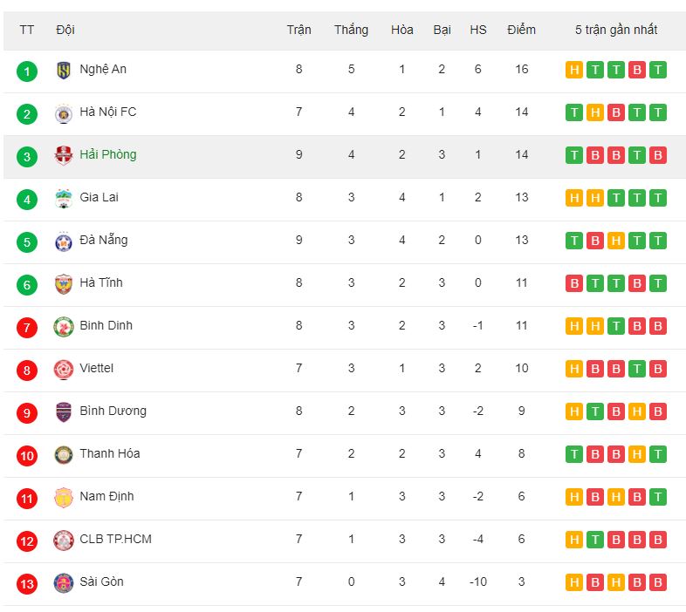Sort by the Điểm column header

[521, 30]
